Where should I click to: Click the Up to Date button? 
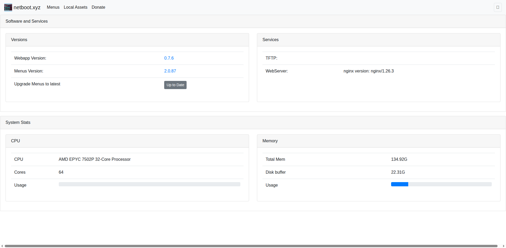175,85
